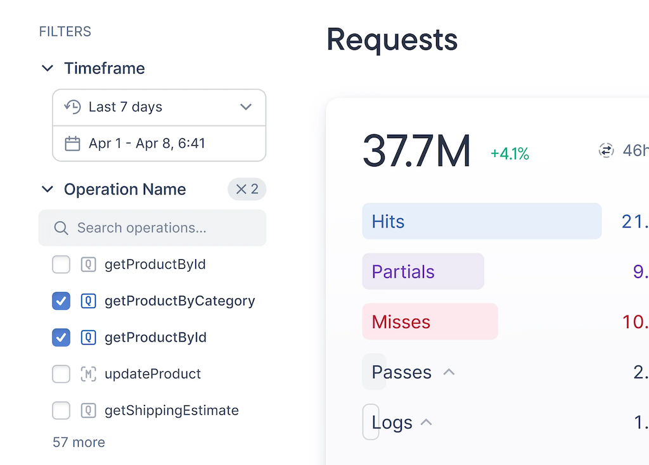Uncheck the checked getProductById checkbox
The height and width of the screenshot is (465, 649).
click(61, 337)
